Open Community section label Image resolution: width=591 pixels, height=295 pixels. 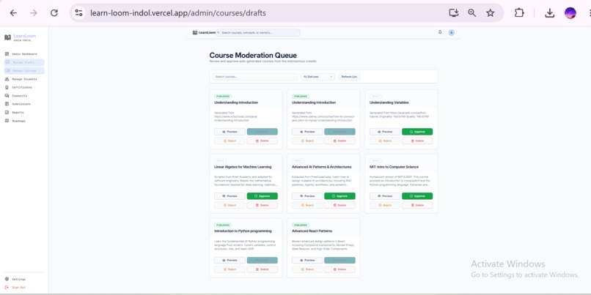click(20, 96)
